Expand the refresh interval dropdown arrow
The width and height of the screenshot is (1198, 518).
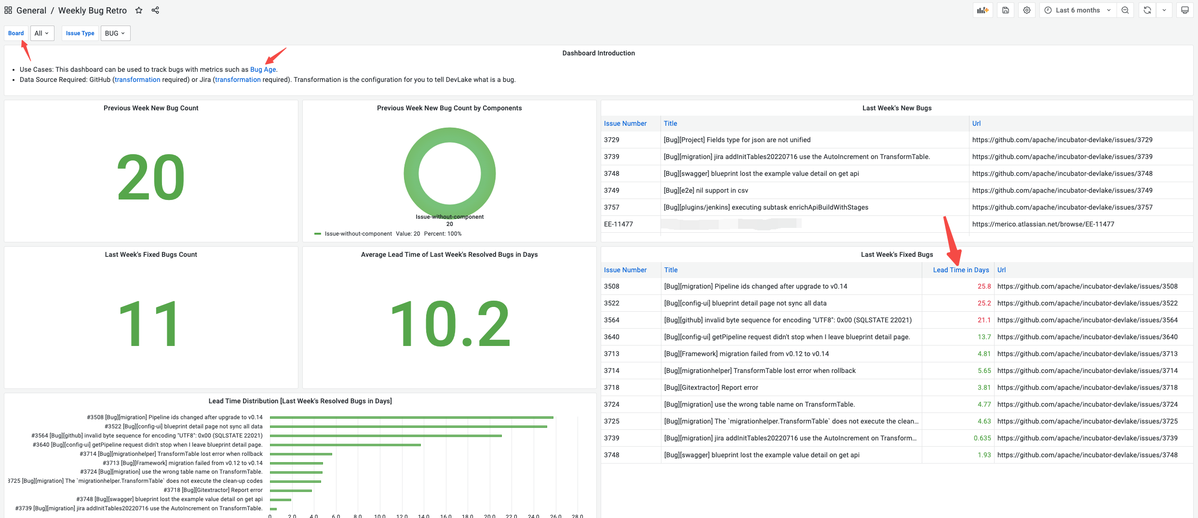[x=1164, y=10]
